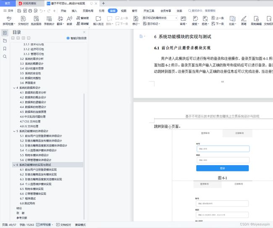This screenshot has height=228, width=273.
Task: Open the 限制编辑 restrict editing tool
Action: click(256, 21)
